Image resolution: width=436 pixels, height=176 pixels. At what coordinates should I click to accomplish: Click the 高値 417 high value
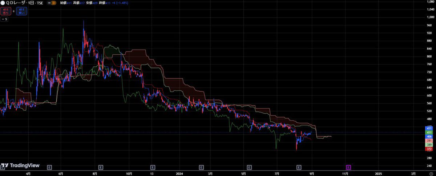point(79,3)
